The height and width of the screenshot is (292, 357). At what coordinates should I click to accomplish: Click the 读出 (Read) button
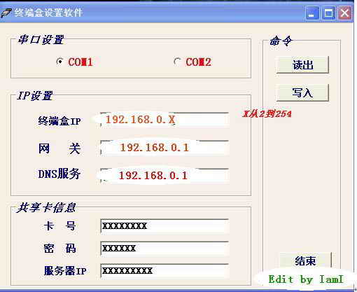302,65
